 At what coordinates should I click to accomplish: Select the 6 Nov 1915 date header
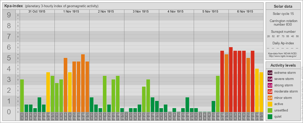point(245,12)
